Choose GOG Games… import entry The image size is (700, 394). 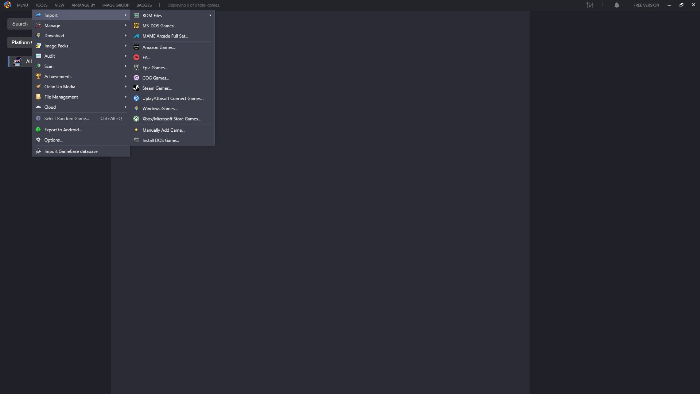click(172, 78)
